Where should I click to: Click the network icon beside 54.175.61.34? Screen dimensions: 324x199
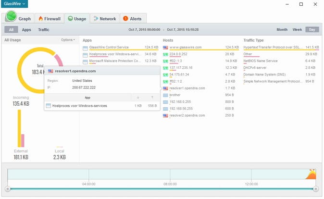coord(165,75)
